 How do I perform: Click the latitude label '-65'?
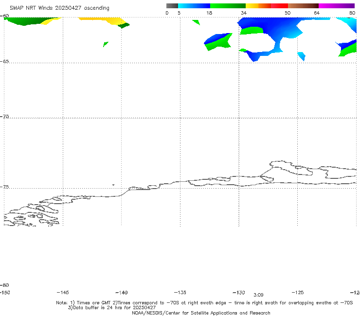pos(4,61)
